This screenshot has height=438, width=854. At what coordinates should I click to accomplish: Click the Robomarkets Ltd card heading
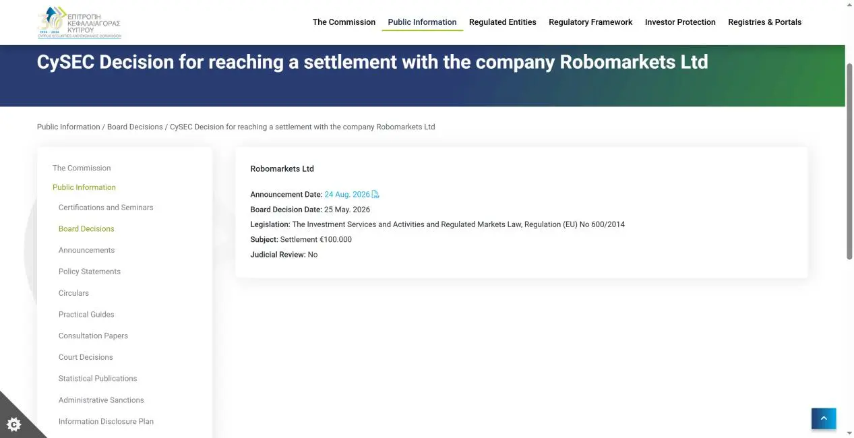(282, 168)
